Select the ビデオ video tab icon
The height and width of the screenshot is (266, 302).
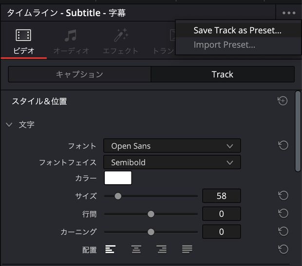(x=23, y=35)
